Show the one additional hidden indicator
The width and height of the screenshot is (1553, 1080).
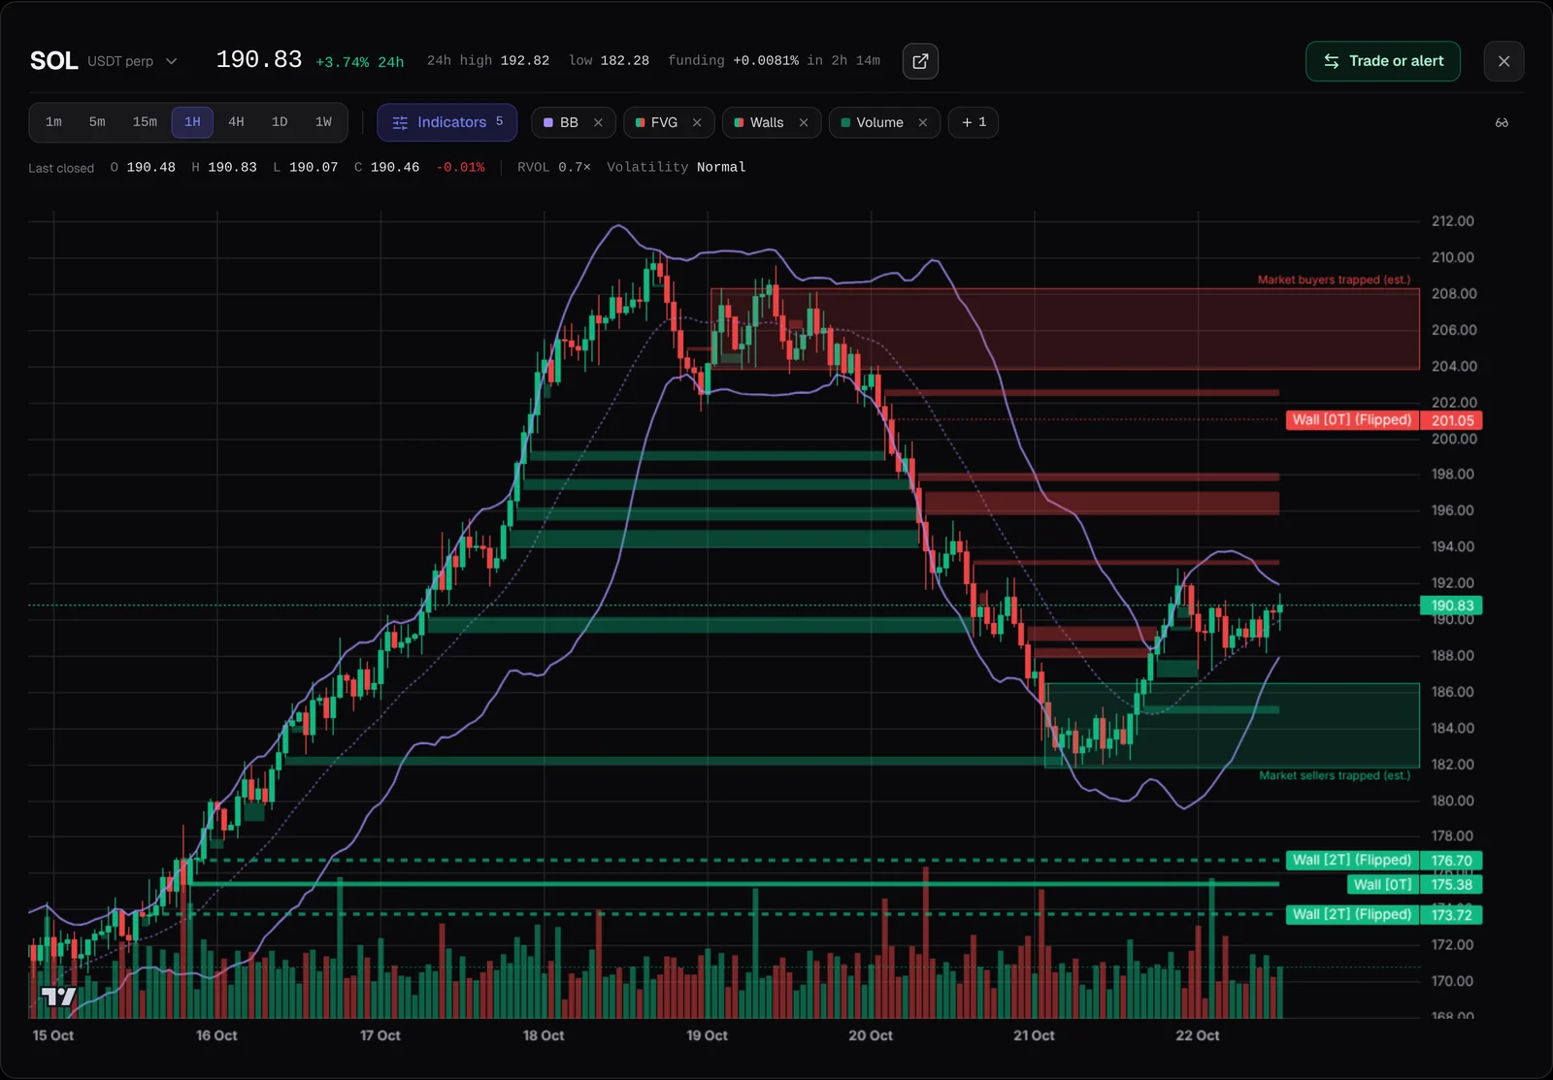click(974, 122)
